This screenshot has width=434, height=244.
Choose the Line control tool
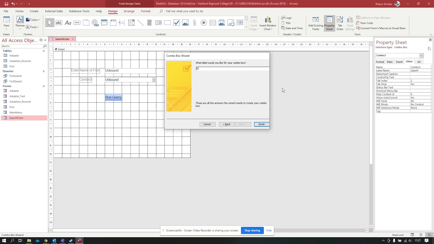(x=140, y=23)
